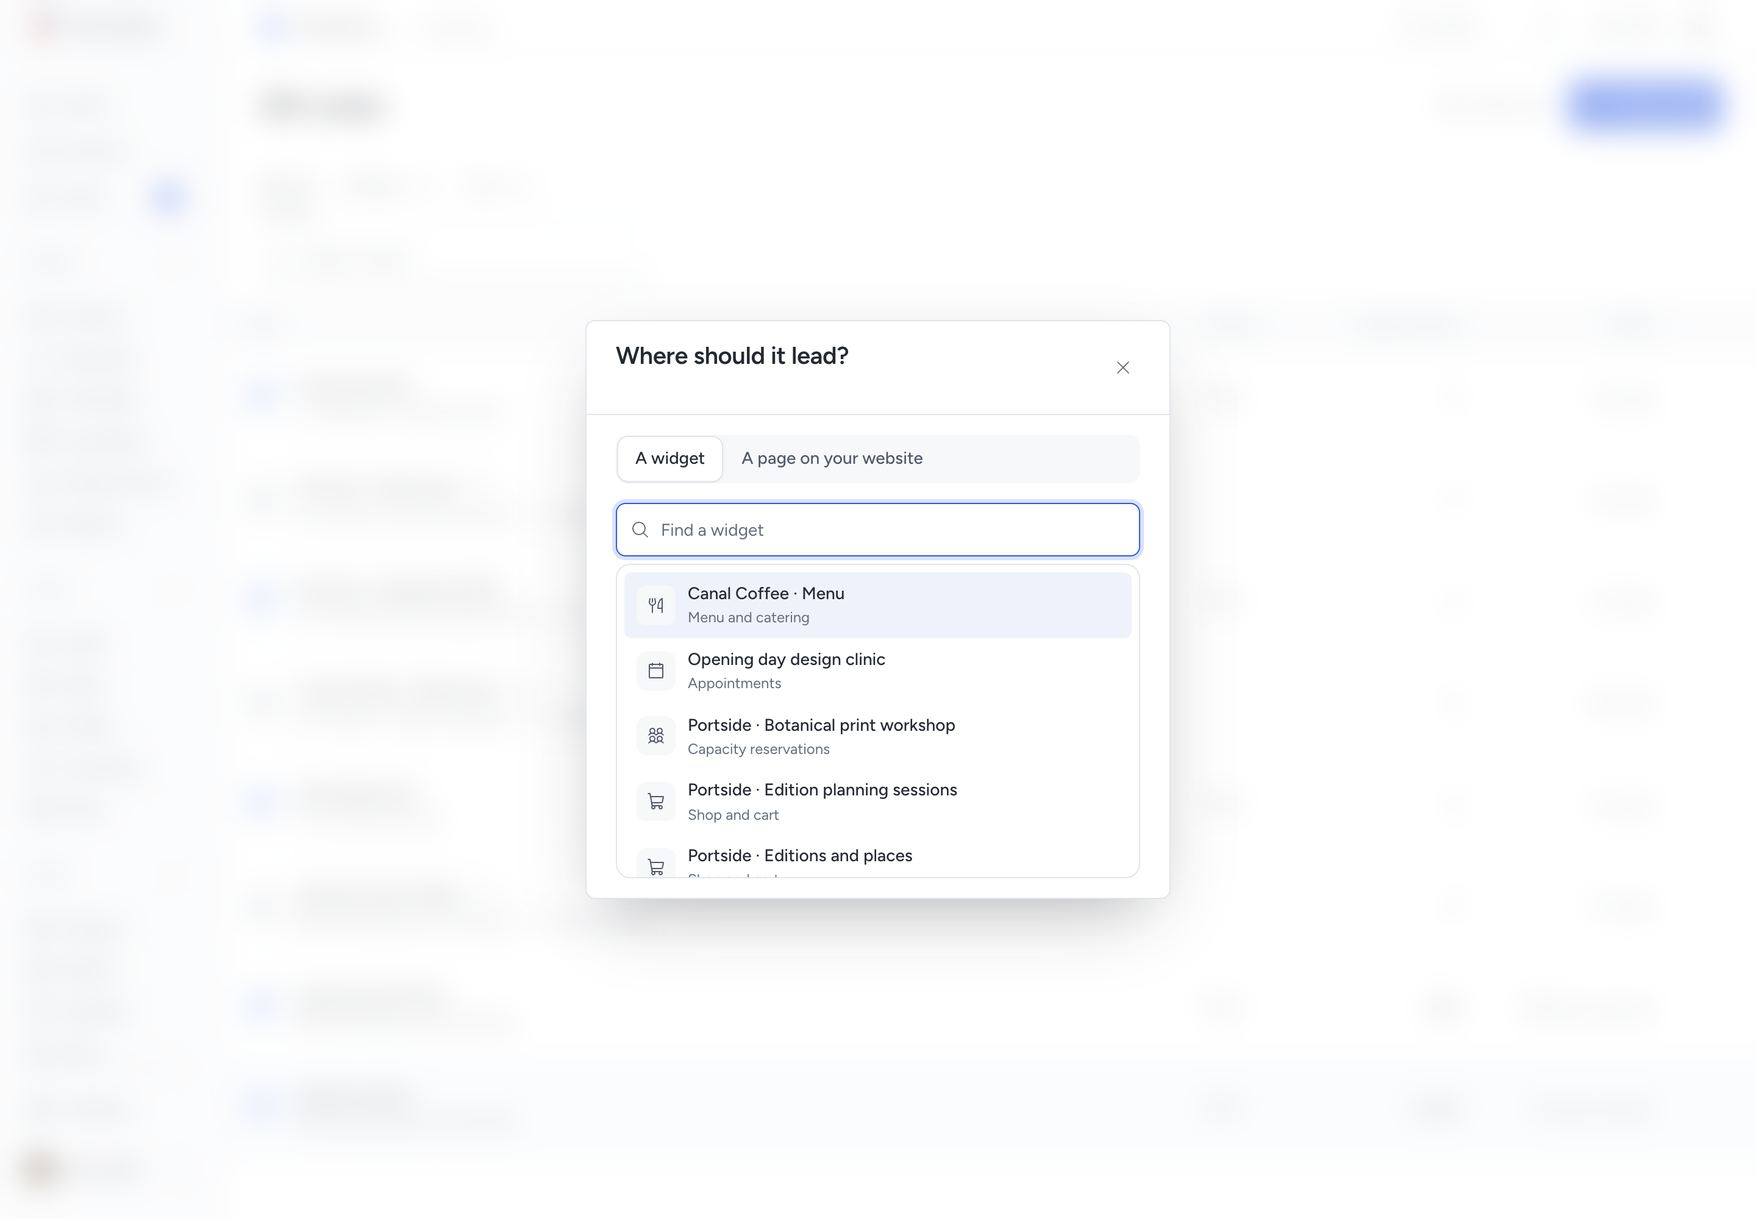This screenshot has width=1756, height=1219.
Task: Click the 'Capacity reservations' subtitle
Action: (x=758, y=748)
